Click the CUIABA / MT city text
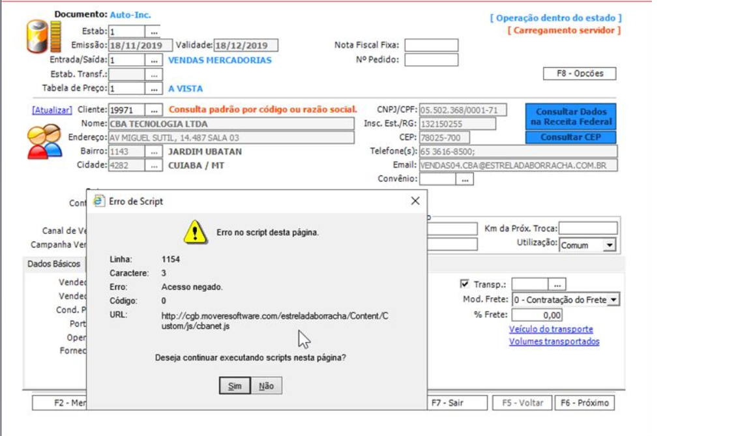751x436 pixels. click(196, 166)
